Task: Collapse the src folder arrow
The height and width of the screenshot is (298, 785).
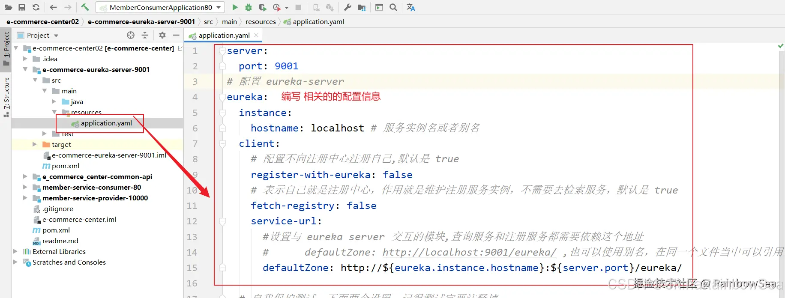Action: (35, 80)
